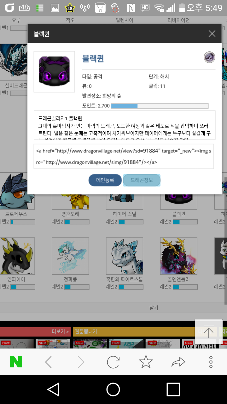Open the 청화풍 dragon thumbnail
The height and width of the screenshot is (404, 227).
[x=70, y=256]
